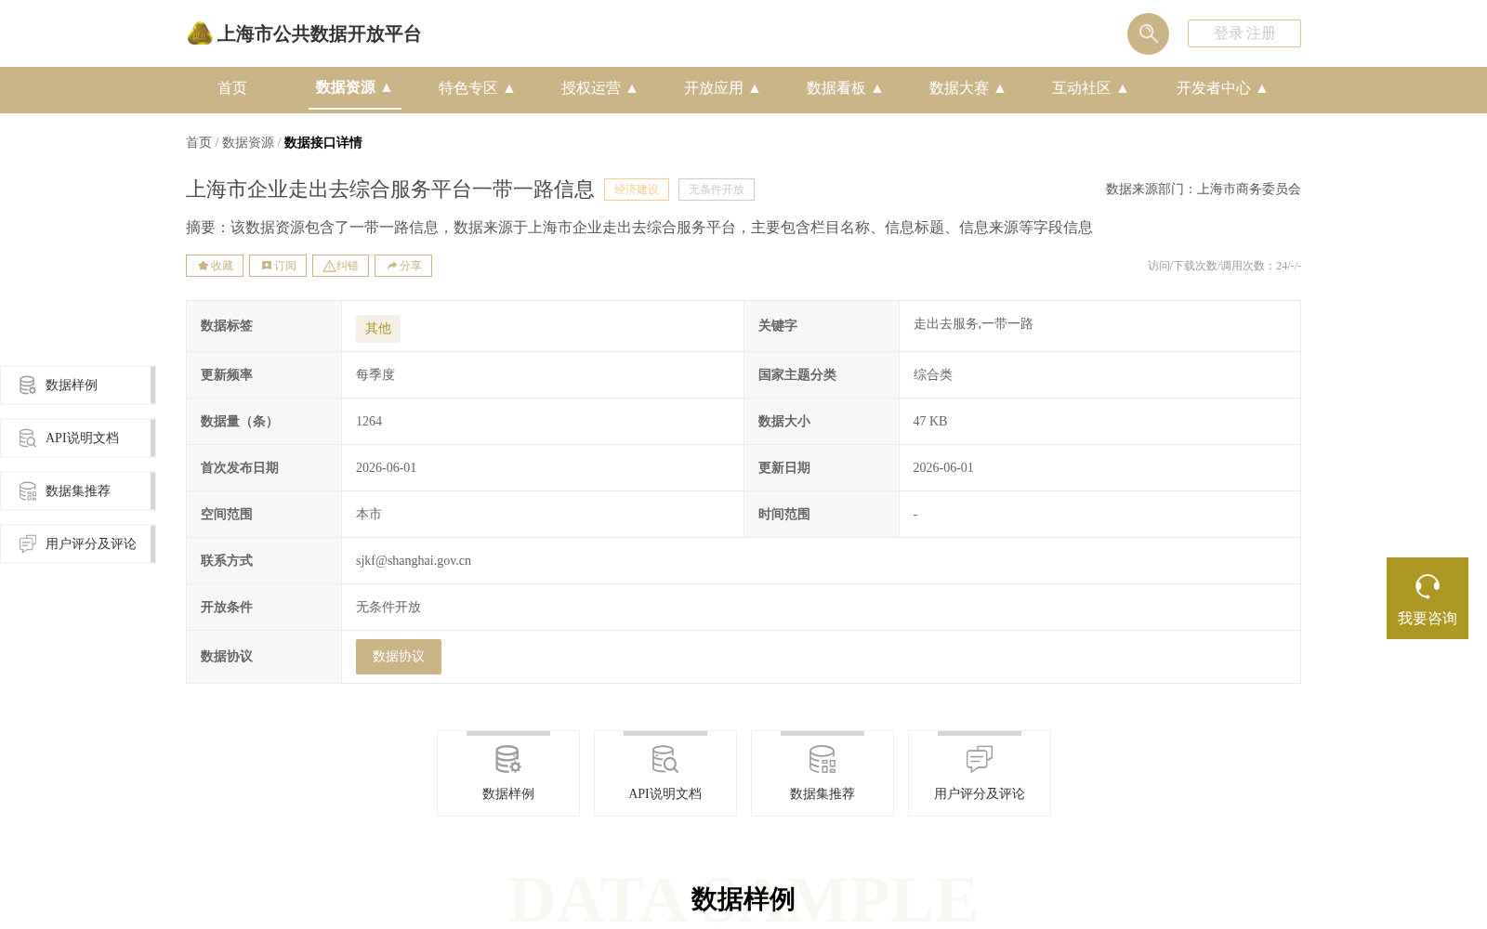Click the 其他 data tag

click(378, 329)
